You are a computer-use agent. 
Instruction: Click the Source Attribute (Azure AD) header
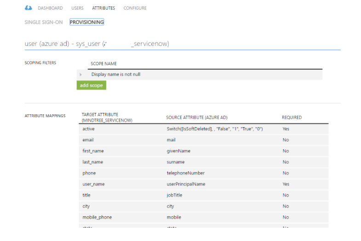click(197, 118)
